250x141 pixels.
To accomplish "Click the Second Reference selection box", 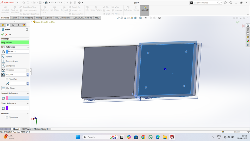I will pyautogui.click(x=17, y=98).
